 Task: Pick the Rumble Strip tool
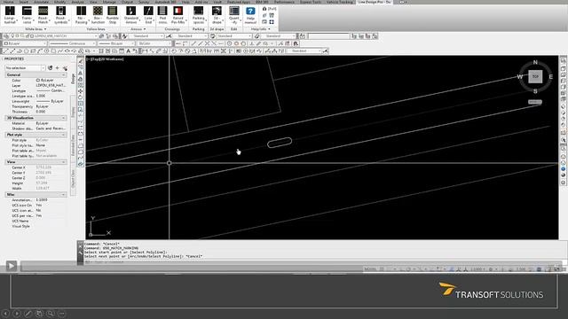tap(113, 15)
